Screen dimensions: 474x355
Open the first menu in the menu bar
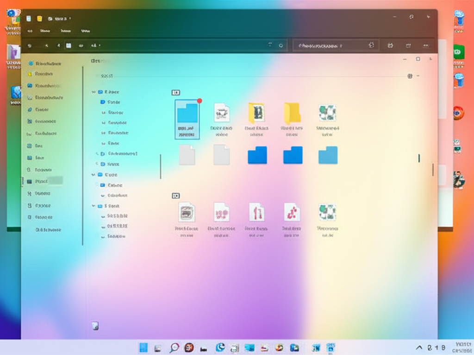pyautogui.click(x=30, y=31)
